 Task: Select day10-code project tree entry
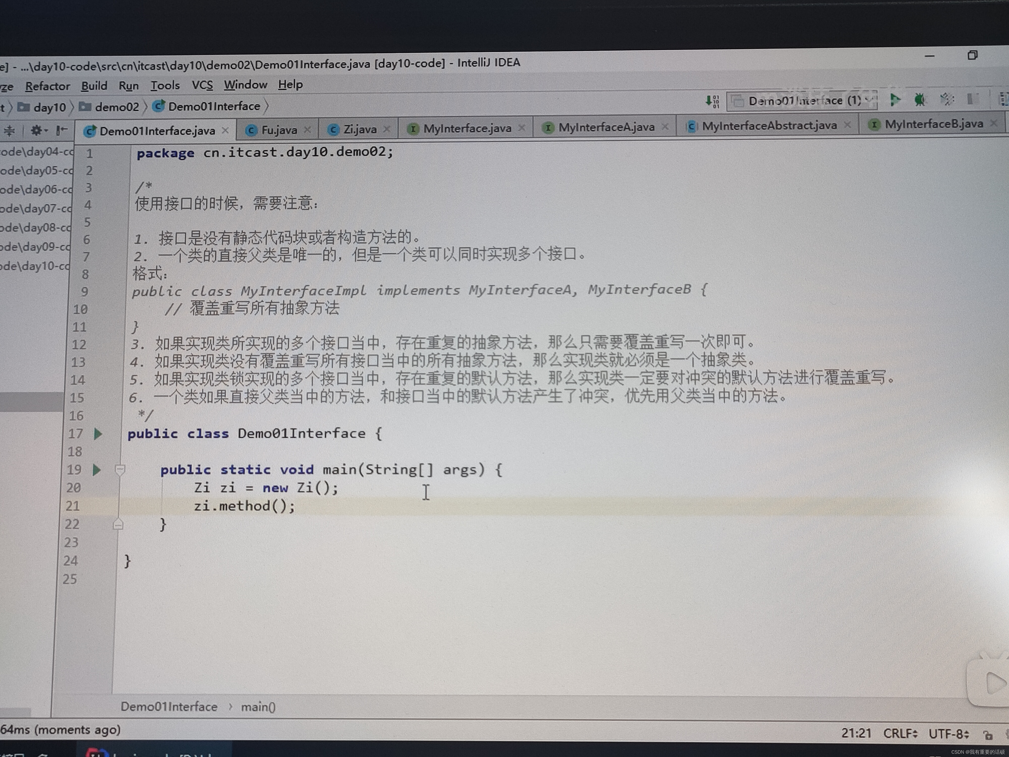tap(35, 265)
